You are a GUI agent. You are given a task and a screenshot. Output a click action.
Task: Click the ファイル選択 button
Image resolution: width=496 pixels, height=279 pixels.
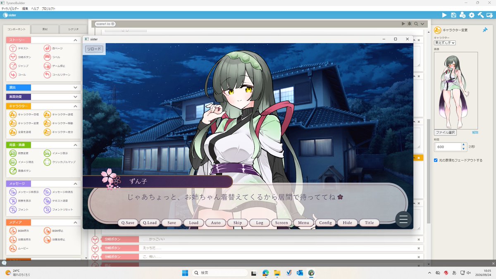446,133
